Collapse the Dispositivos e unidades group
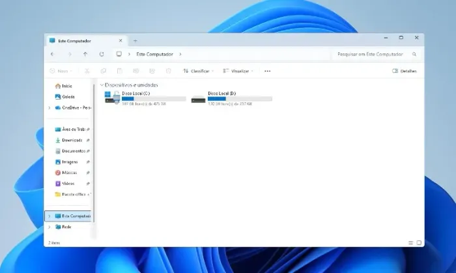Screen dimensions: 456x273 [102, 85]
